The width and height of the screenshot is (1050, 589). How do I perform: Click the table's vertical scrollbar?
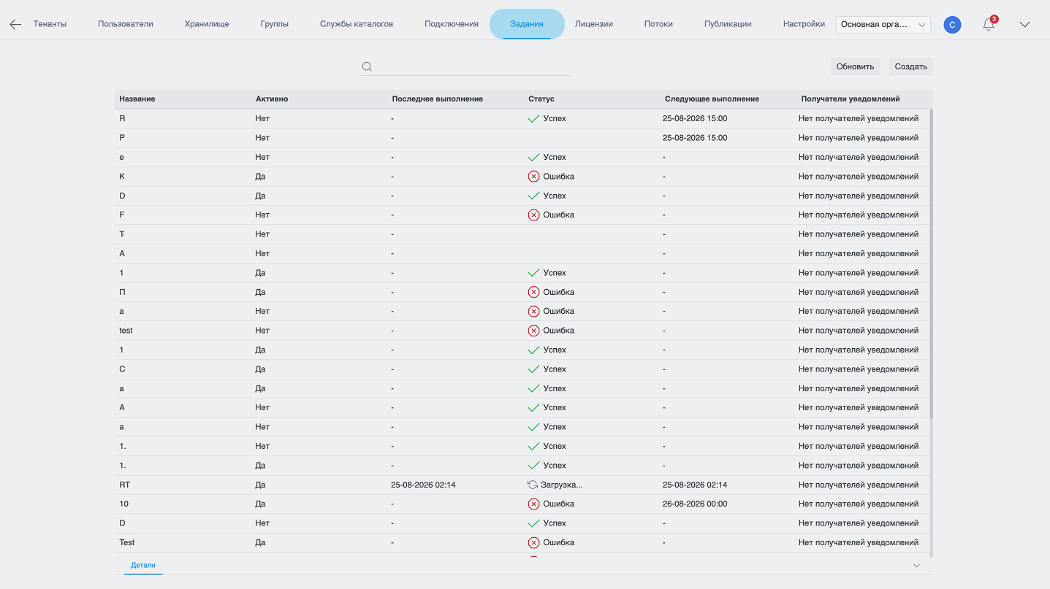pyautogui.click(x=931, y=263)
